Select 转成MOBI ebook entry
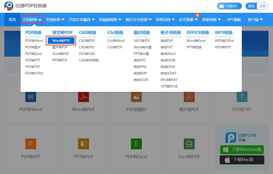Image resolution: width=273 pixels, height=174 pixels. pyautogui.click(x=168, y=60)
